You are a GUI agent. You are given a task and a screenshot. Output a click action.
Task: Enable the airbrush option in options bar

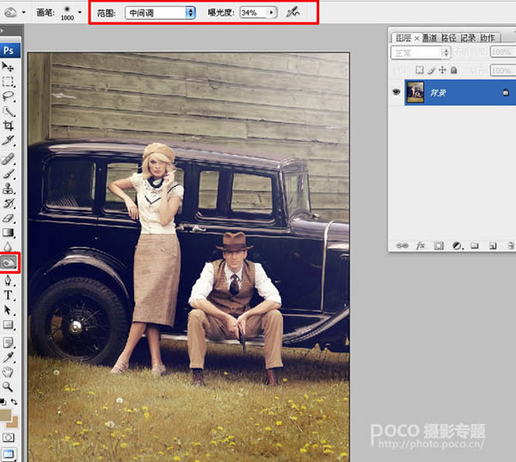(x=292, y=13)
